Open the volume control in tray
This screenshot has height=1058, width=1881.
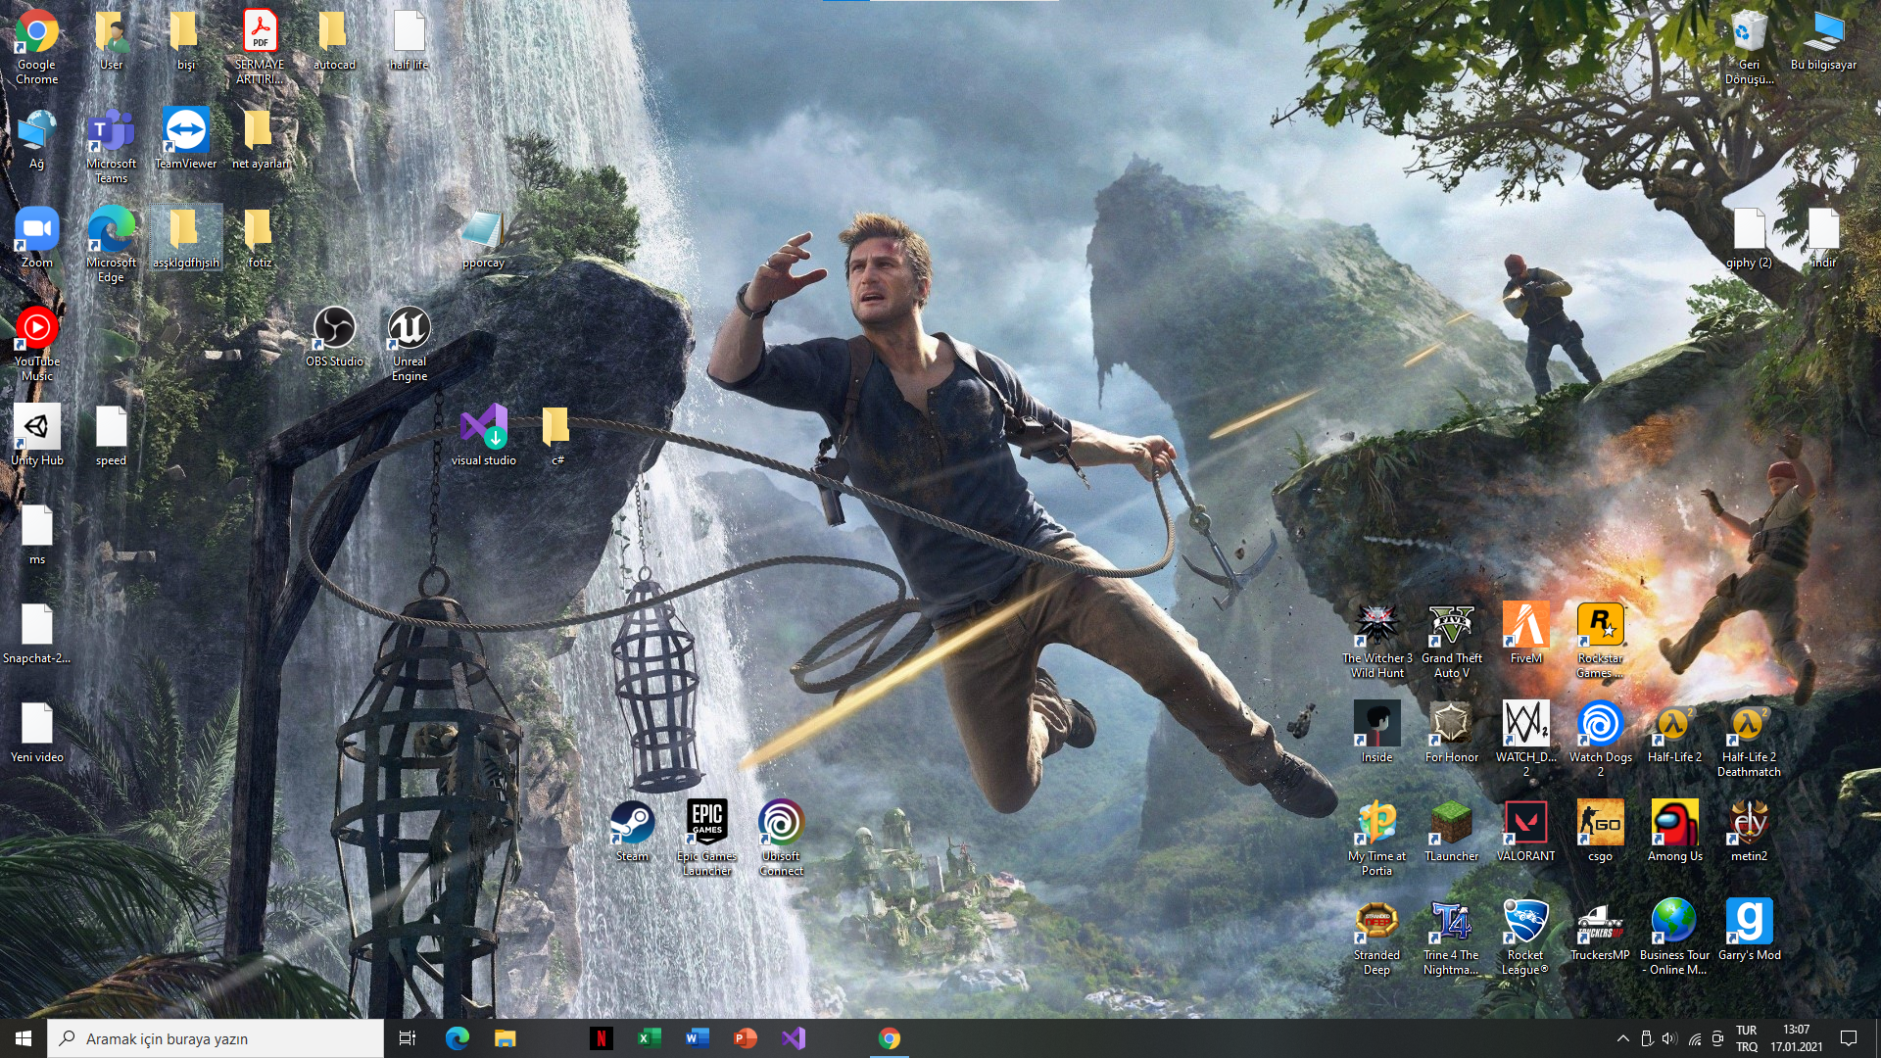point(1669,1038)
